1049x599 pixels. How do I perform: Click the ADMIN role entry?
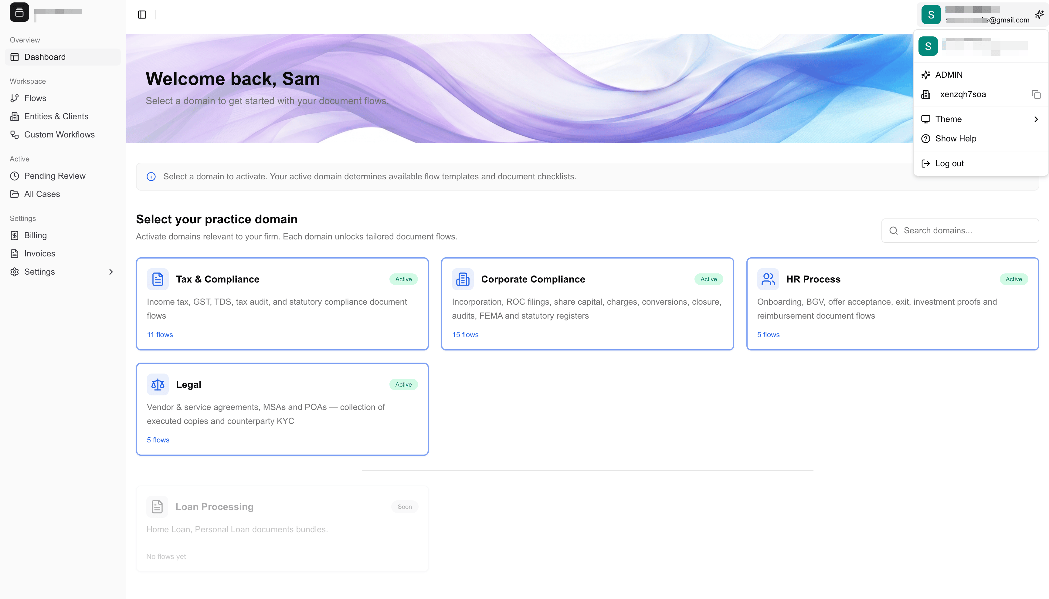click(981, 75)
